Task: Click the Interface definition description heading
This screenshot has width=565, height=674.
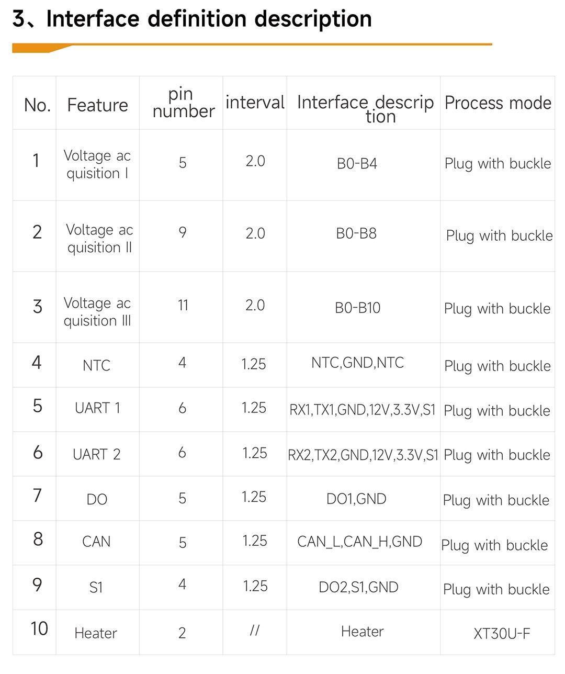Action: coord(192,19)
